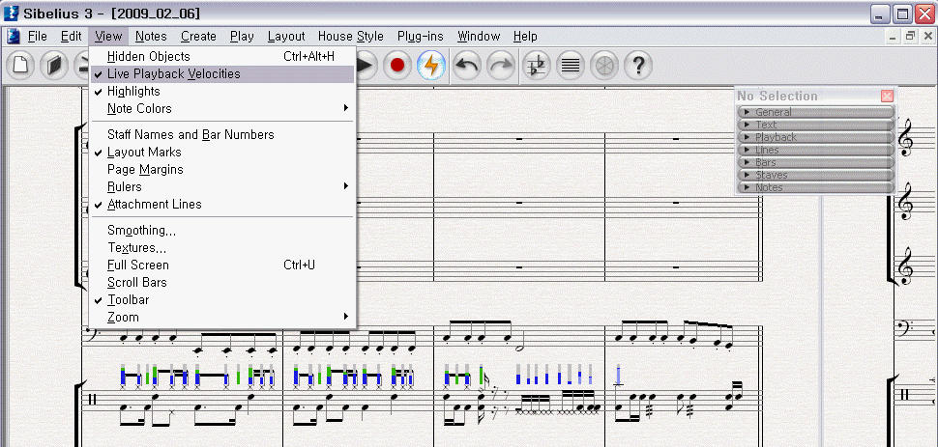Expand the General properties section
This screenshot has width=938, height=447.
tap(814, 112)
